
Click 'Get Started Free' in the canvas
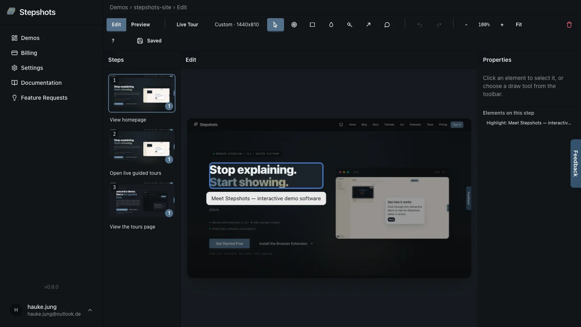coord(230,243)
